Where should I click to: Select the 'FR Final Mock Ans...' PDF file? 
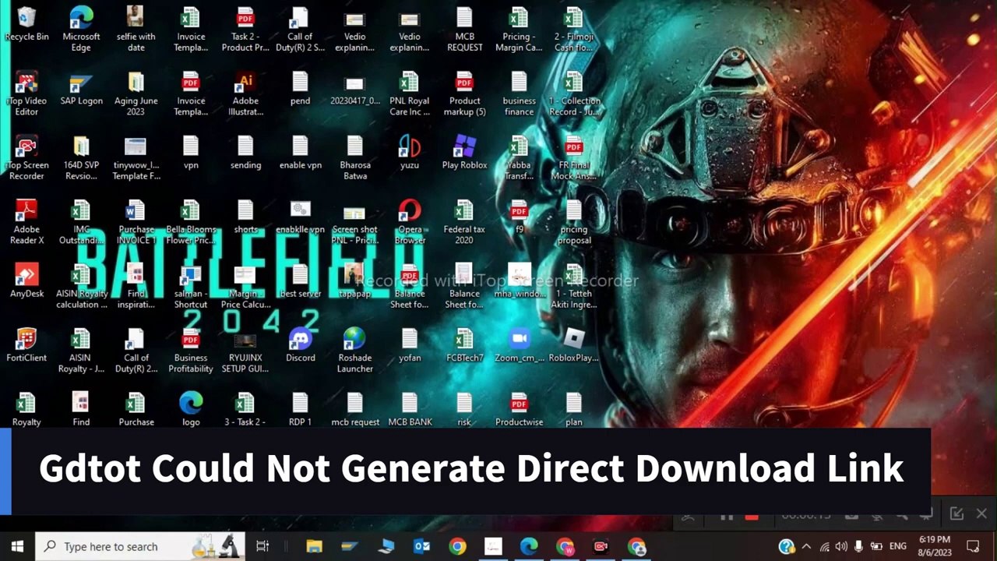573,157
